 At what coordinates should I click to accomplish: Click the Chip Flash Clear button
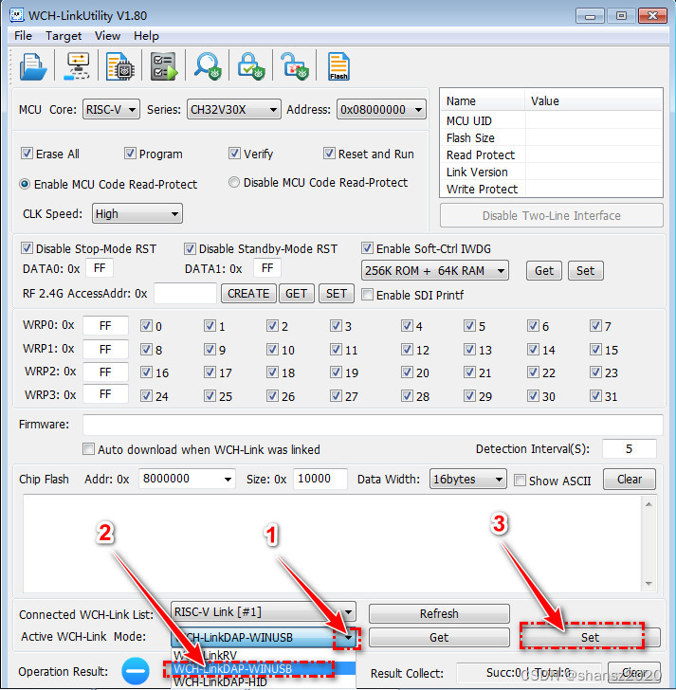[x=630, y=479]
